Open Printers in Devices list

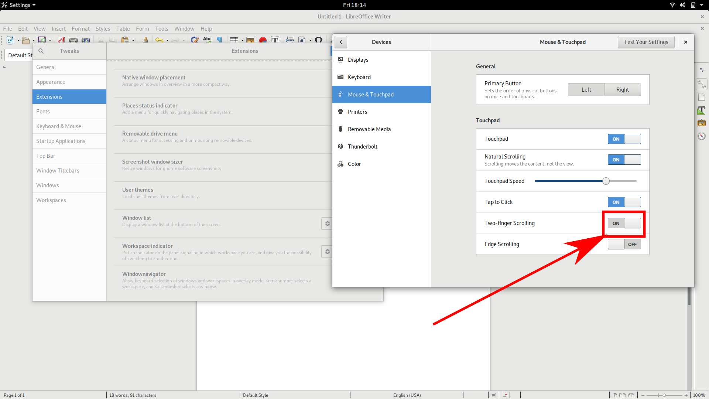(x=381, y=112)
